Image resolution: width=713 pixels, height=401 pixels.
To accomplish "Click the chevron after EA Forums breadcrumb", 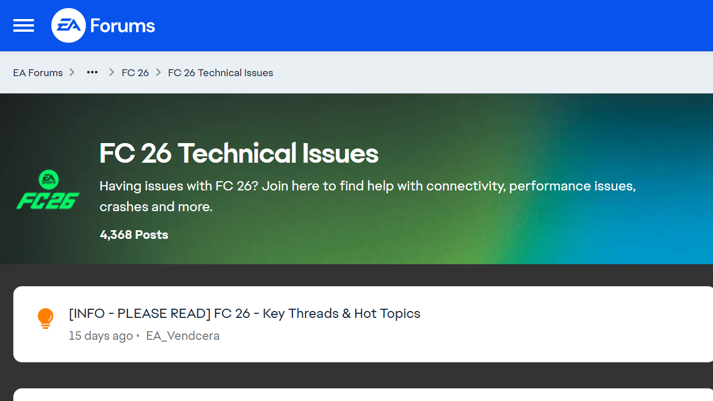I will tap(72, 73).
